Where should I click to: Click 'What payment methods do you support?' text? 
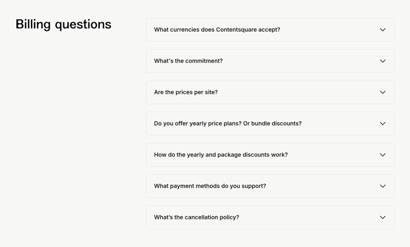(210, 186)
